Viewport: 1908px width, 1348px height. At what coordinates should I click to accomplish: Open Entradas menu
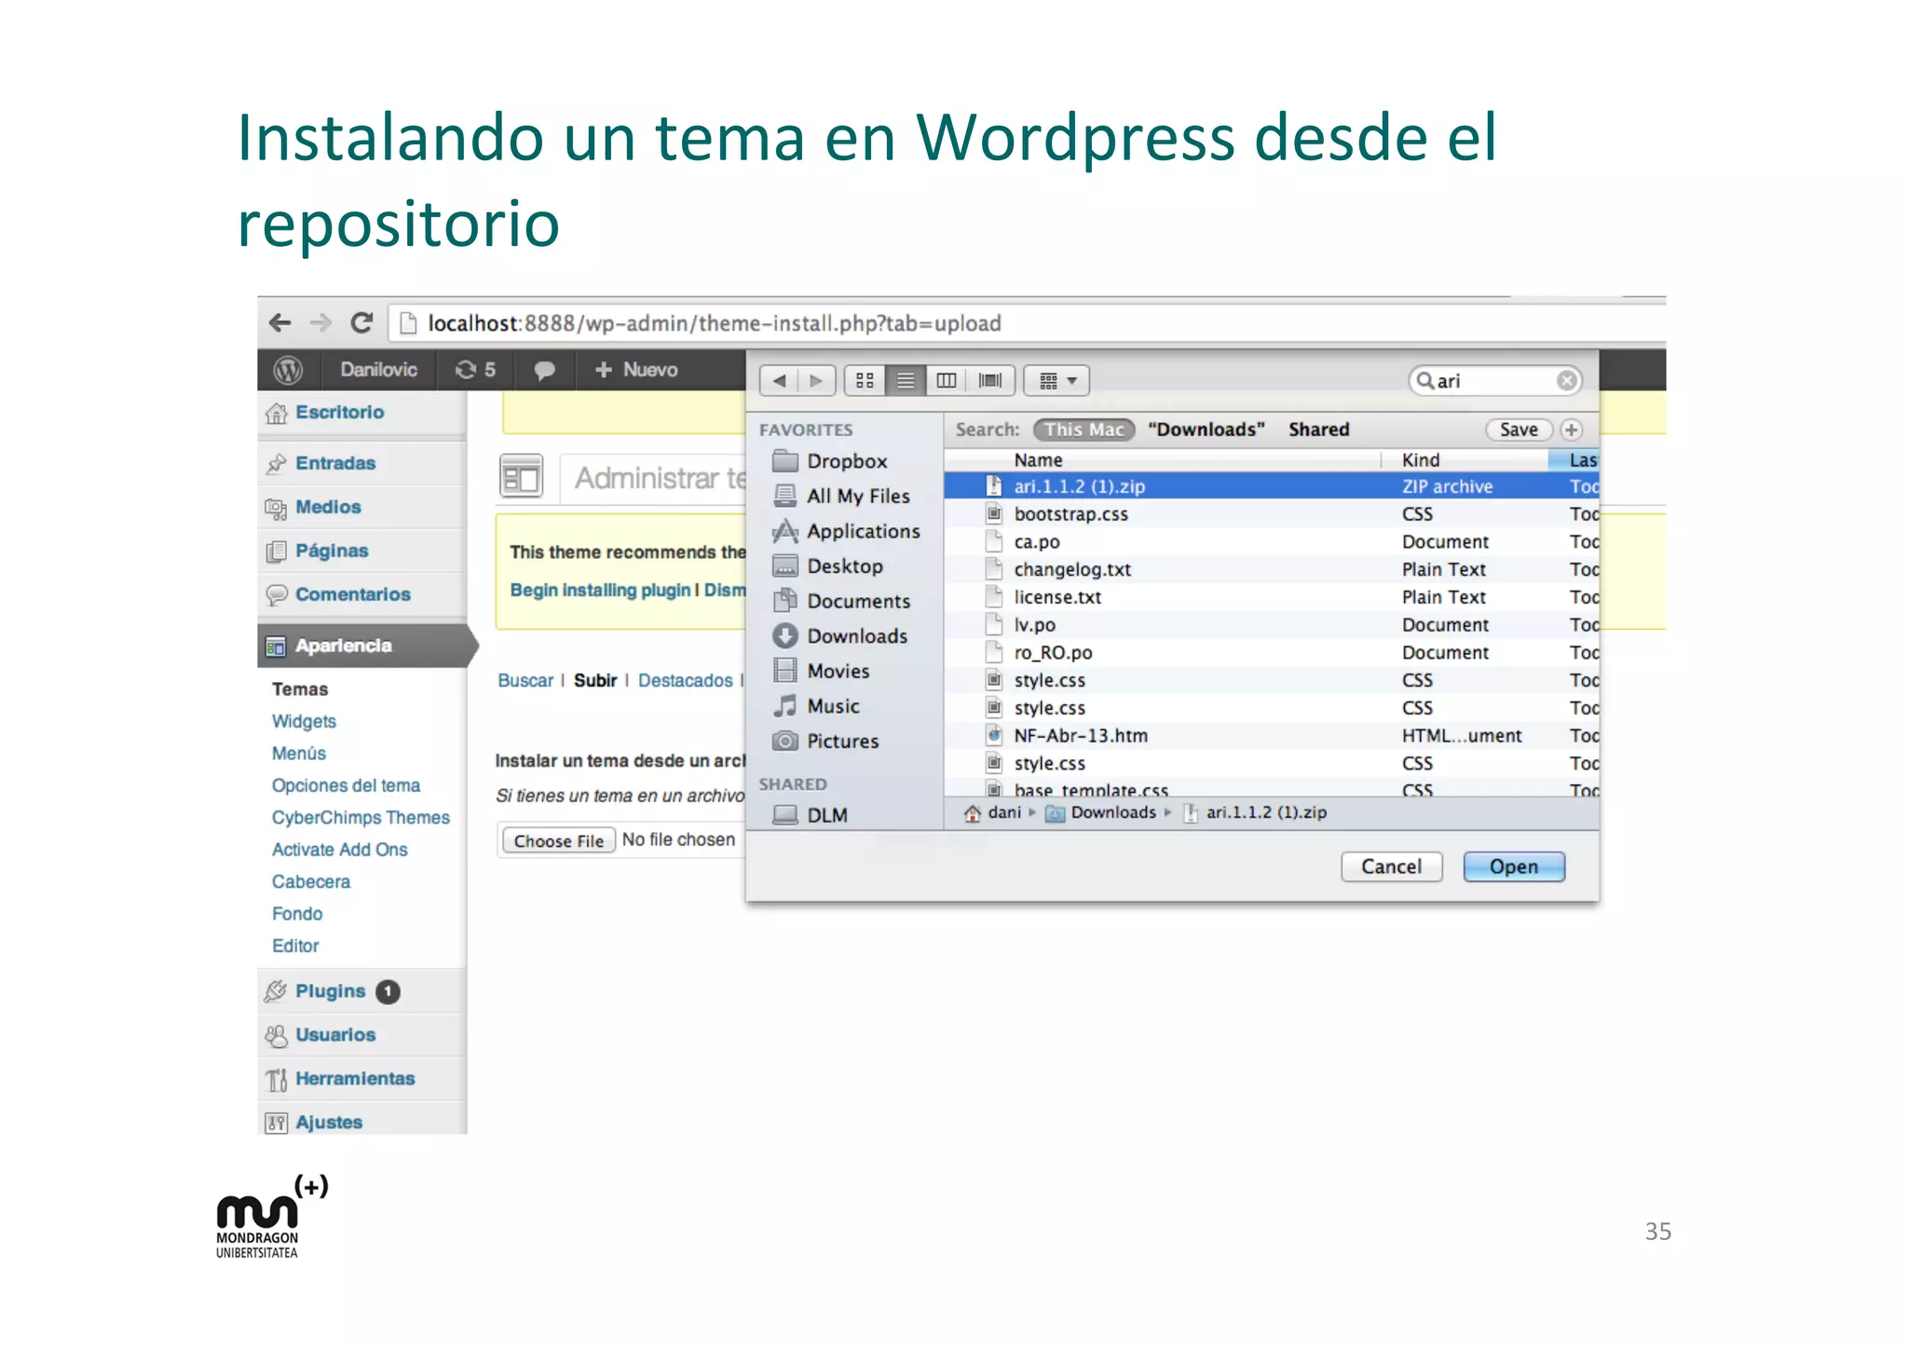(x=362, y=463)
